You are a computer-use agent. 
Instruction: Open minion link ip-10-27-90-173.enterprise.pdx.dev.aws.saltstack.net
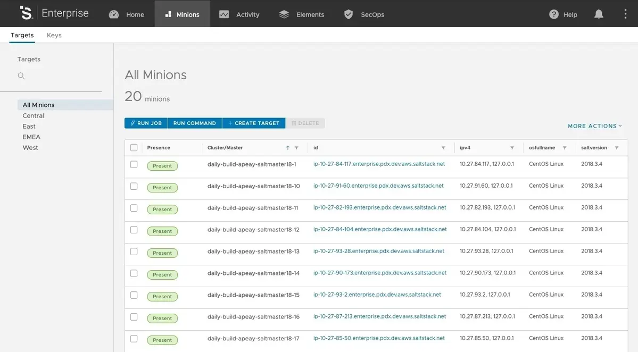[380, 273]
